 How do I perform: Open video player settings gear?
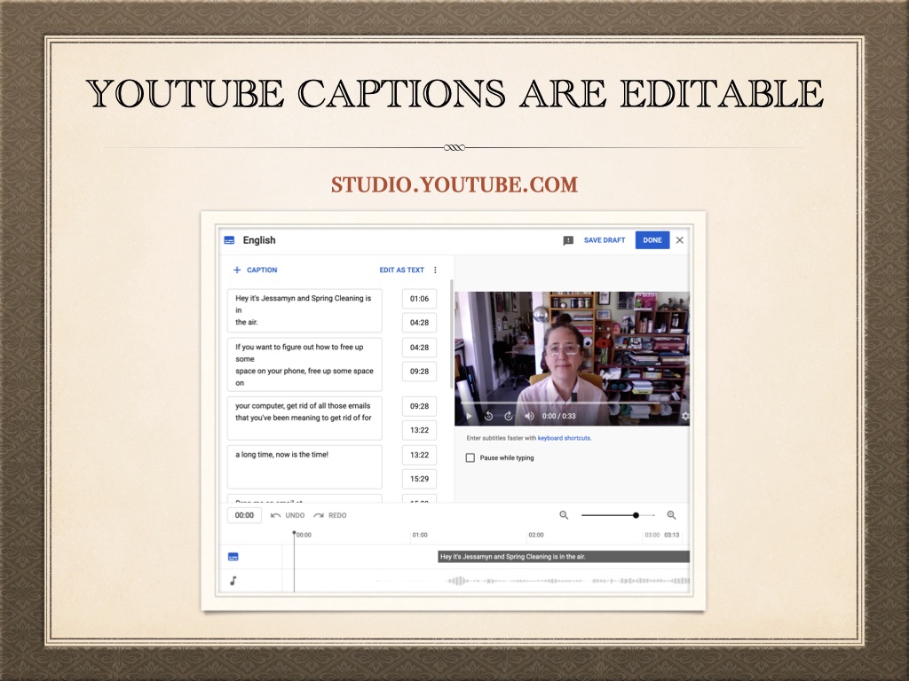684,416
